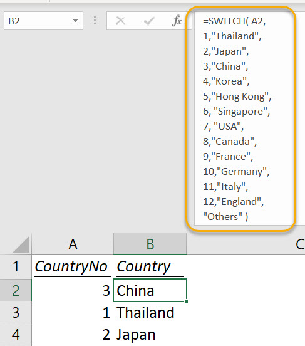The image size is (305, 346).
Task: Click the 8,"Canada" formula line
Action: pos(230,142)
